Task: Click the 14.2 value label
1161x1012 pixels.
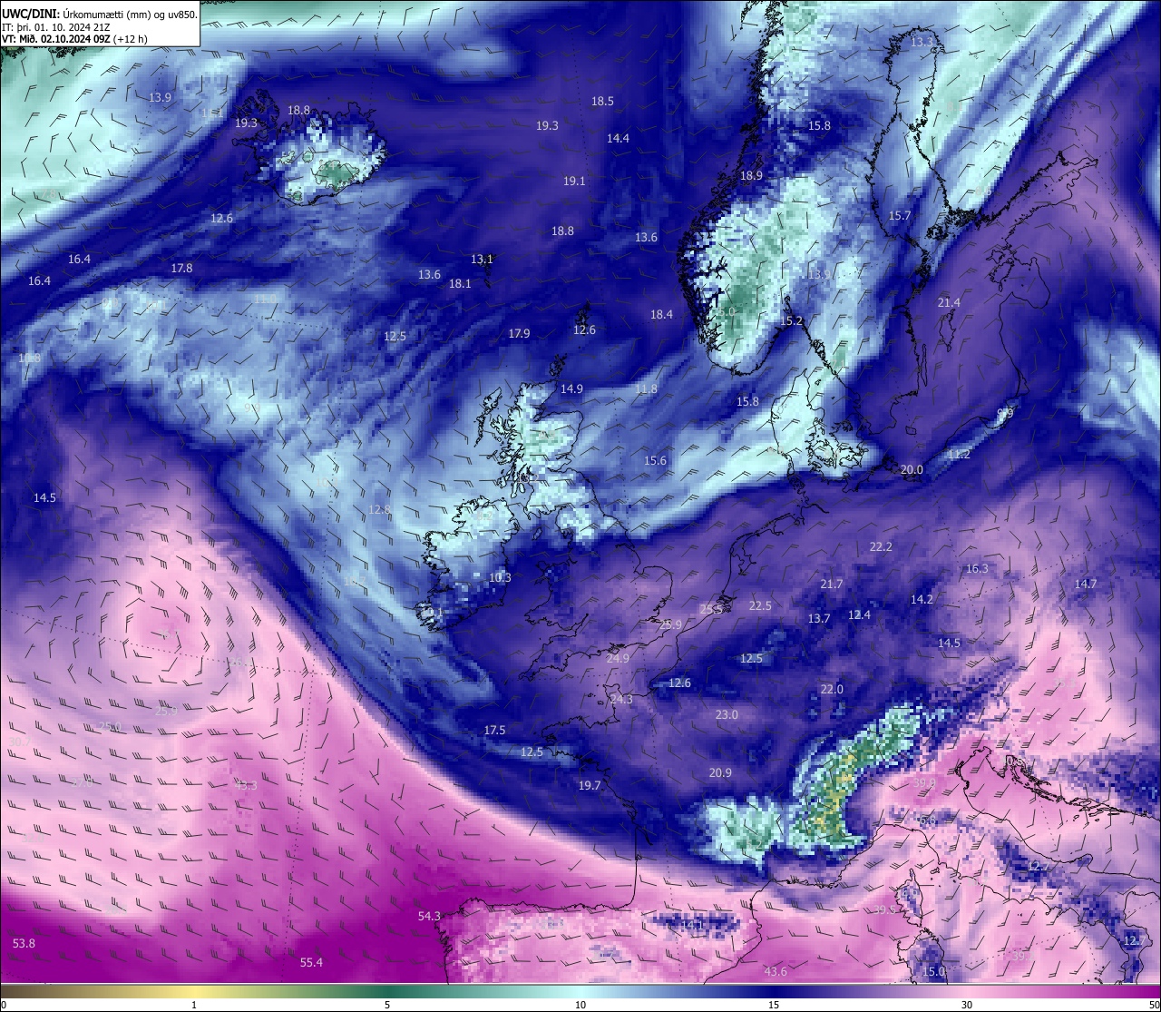Action: (922, 599)
